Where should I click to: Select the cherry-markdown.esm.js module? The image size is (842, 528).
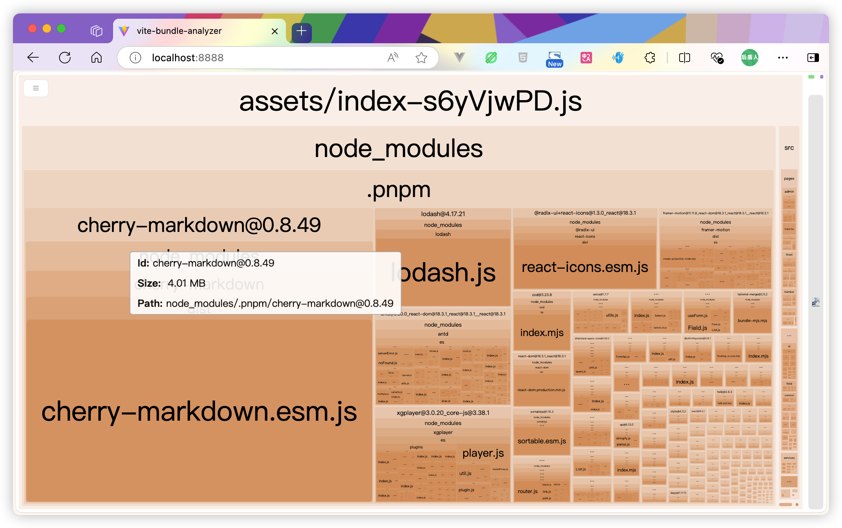click(199, 411)
